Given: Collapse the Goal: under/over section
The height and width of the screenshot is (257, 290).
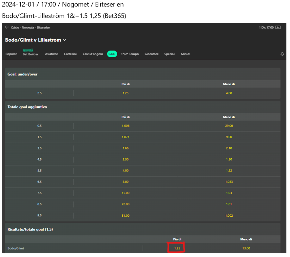Looking at the screenshot, I should [x=23, y=74].
